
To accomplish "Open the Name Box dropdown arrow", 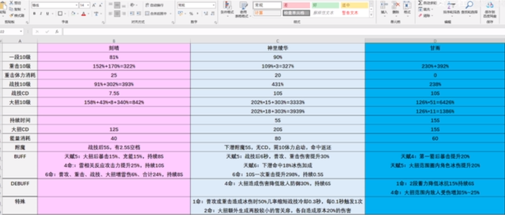I will pyautogui.click(x=21, y=32).
